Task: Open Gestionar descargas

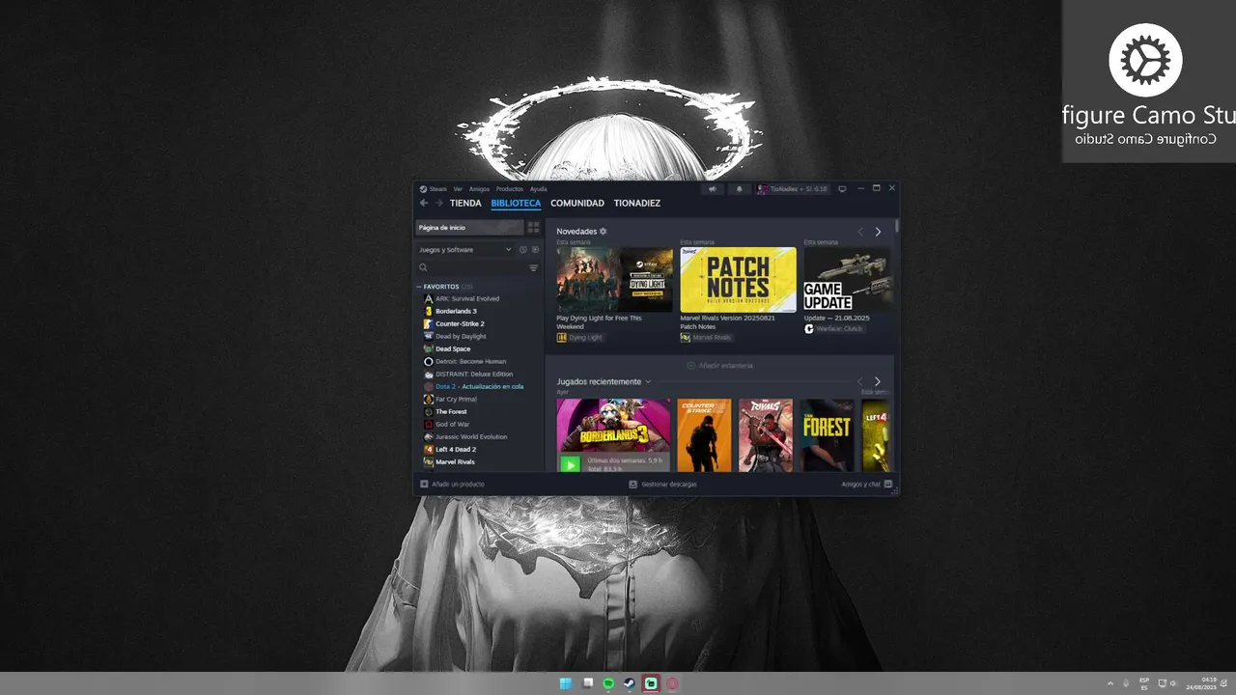Action: [662, 484]
